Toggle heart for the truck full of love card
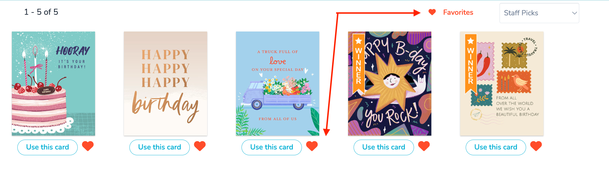The height and width of the screenshot is (170, 609). (x=312, y=146)
